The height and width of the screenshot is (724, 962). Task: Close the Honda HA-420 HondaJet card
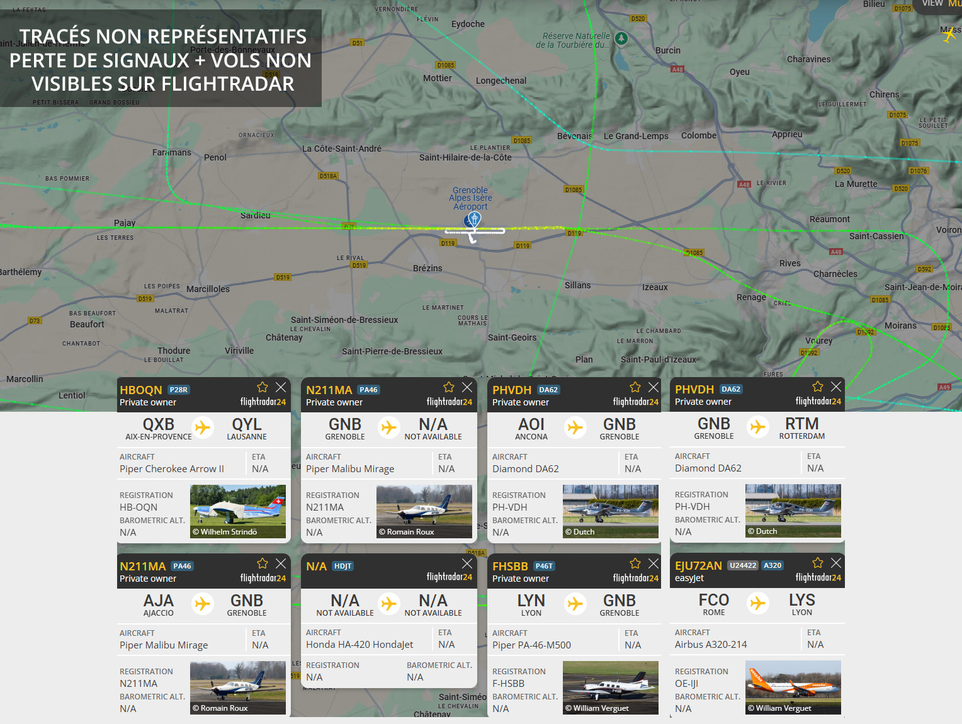click(x=467, y=563)
